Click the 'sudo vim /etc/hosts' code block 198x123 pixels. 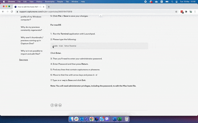click(99, 46)
